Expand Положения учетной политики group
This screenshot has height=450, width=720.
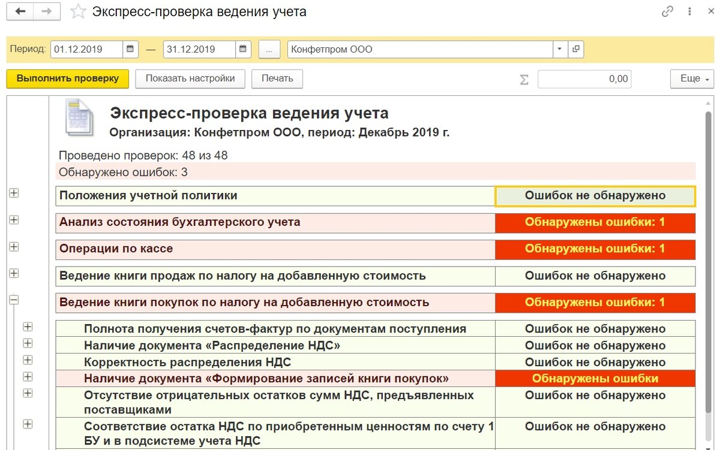(x=14, y=193)
